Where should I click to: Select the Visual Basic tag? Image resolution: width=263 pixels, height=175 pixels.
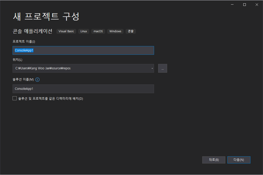pyautogui.click(x=66, y=31)
